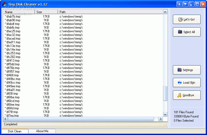Sort by the Name column header
Image resolution: width=207 pixels, height=135 pixels.
coord(19,12)
